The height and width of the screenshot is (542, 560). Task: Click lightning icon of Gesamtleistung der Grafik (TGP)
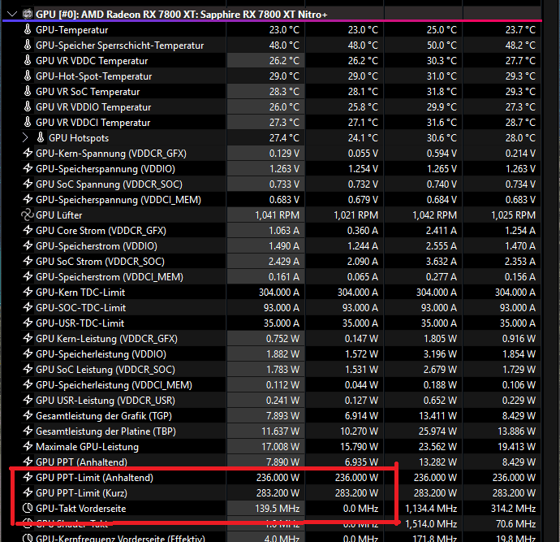[28, 415]
